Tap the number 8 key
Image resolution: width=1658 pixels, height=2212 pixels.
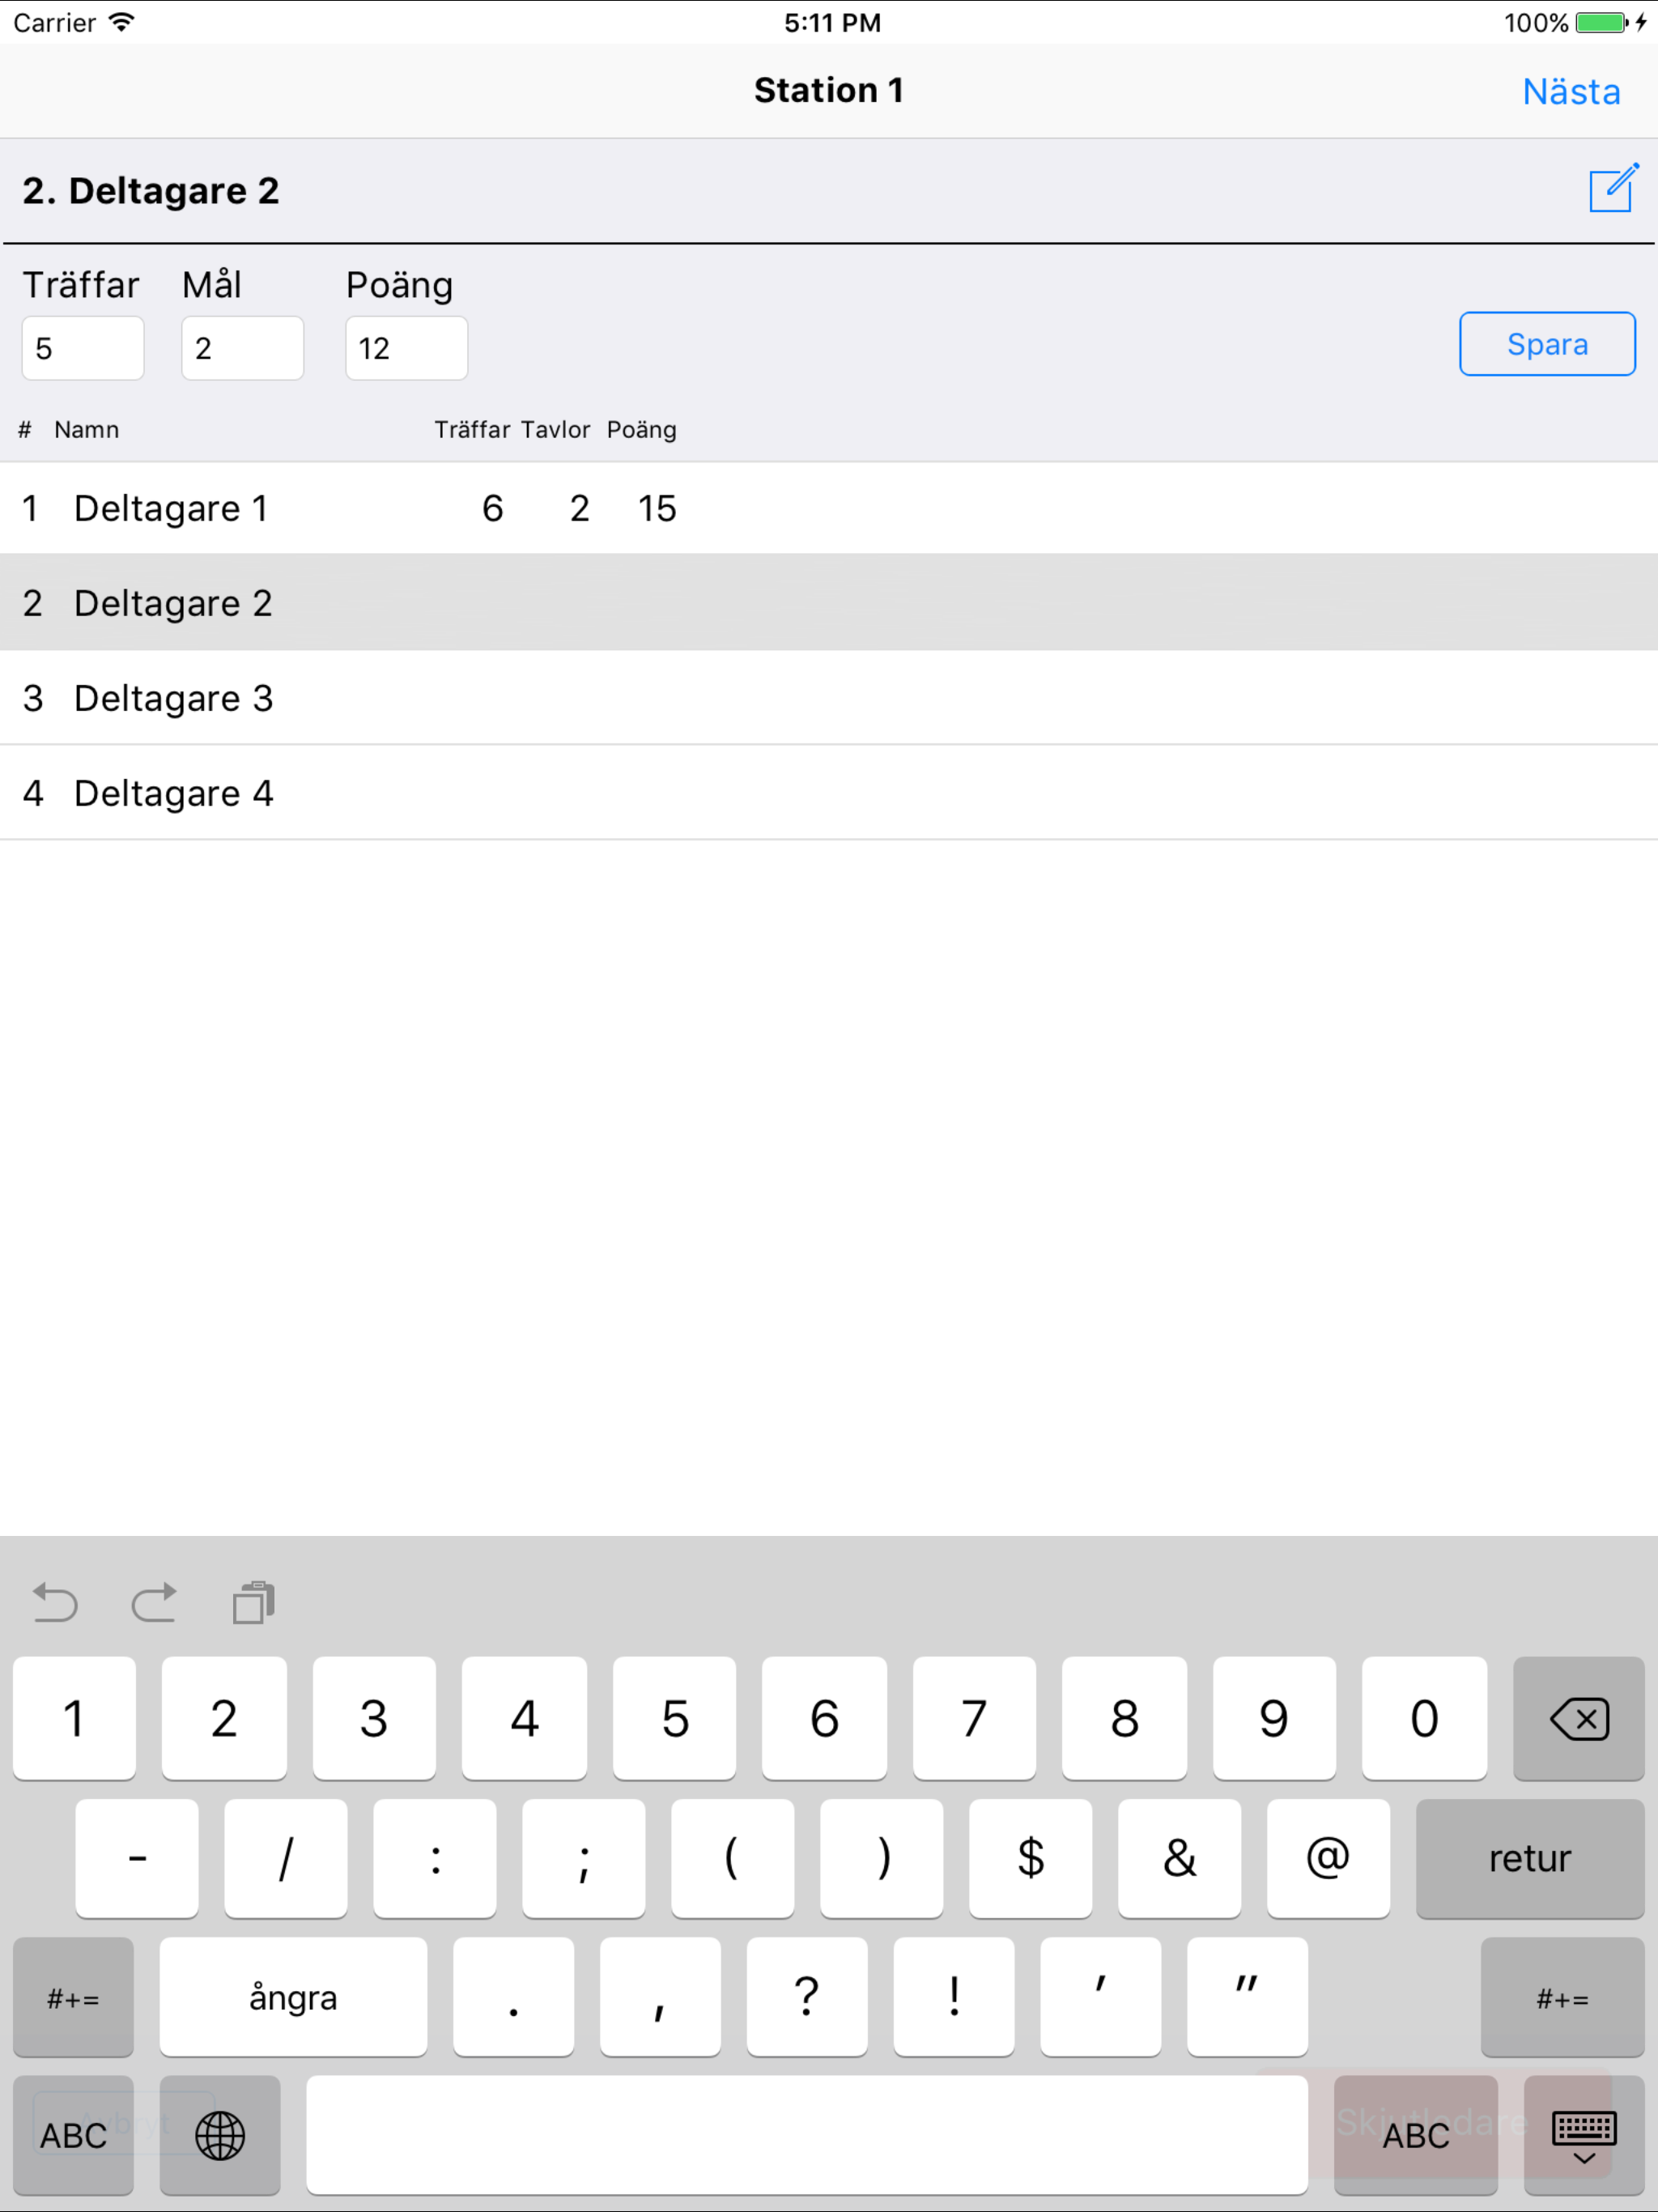point(1124,1718)
